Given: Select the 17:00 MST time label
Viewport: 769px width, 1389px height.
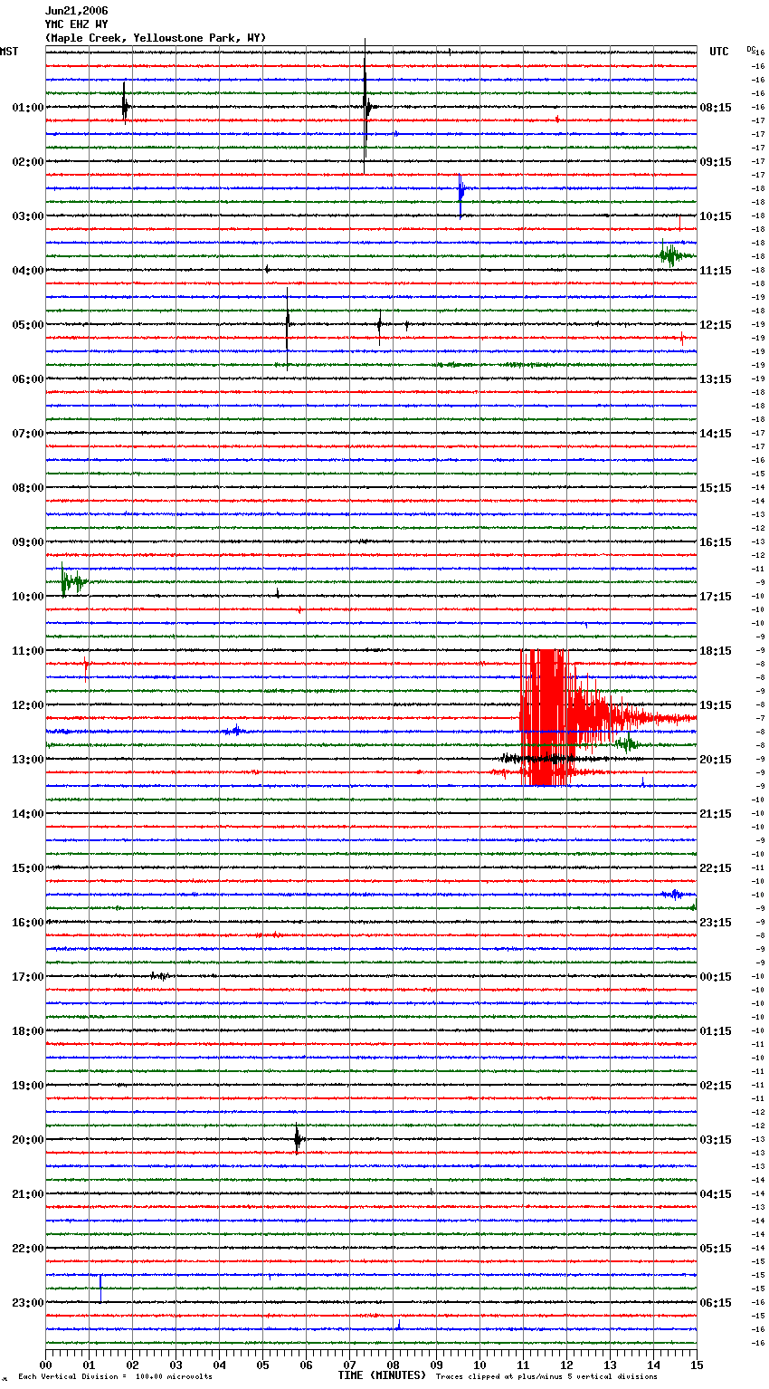Looking at the screenshot, I should (x=28, y=977).
